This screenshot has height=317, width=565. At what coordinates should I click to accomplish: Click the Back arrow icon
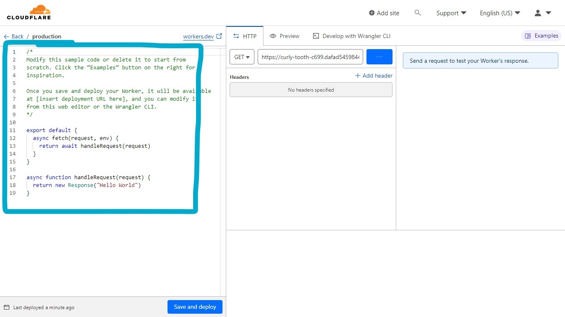point(7,37)
